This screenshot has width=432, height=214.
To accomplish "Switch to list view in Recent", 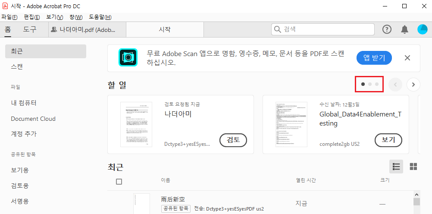I will click(x=396, y=166).
